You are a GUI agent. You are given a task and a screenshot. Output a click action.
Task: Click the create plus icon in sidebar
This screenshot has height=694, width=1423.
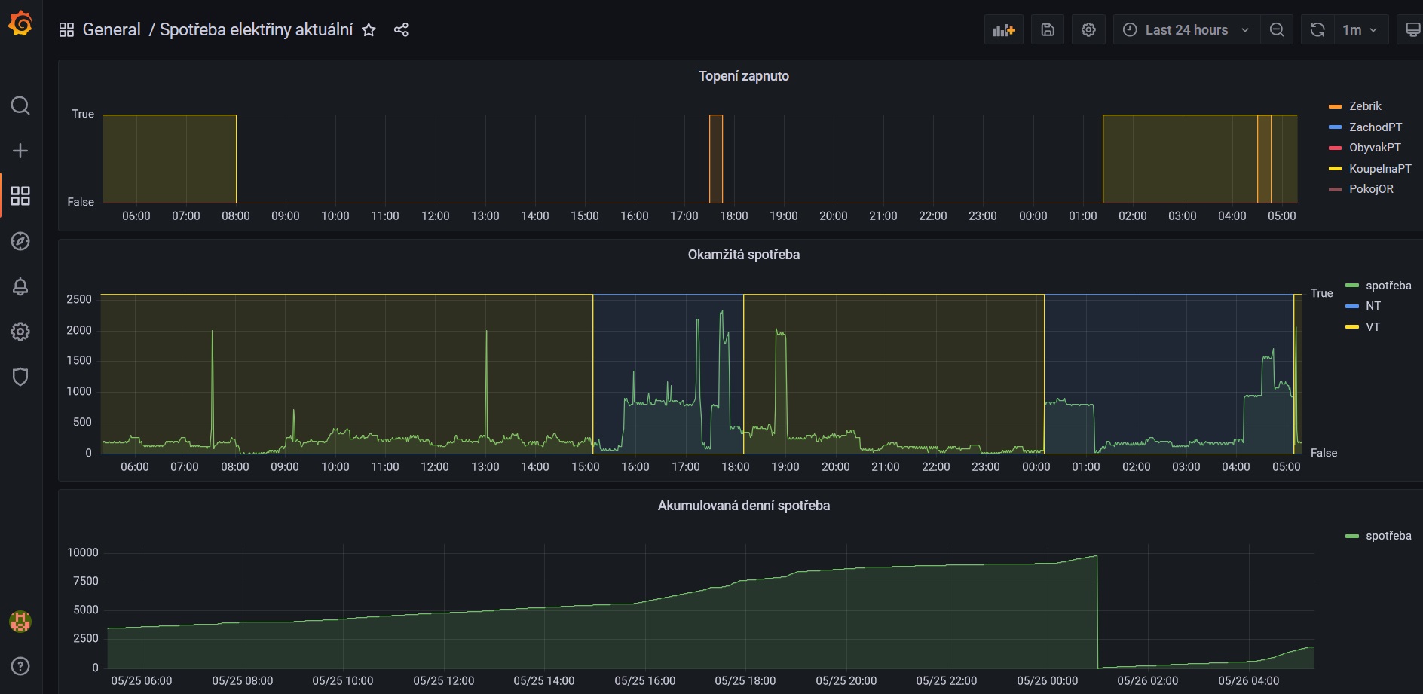click(20, 151)
